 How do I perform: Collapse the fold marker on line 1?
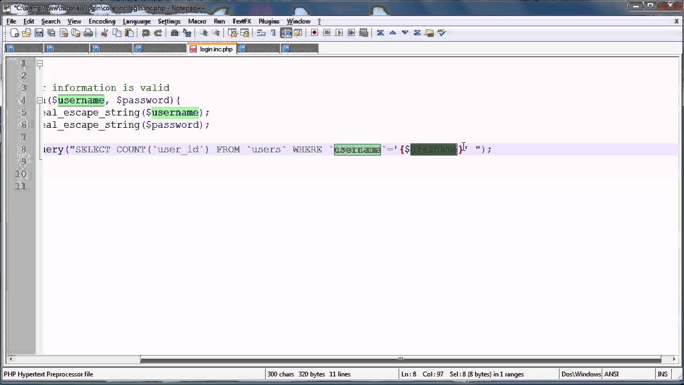[x=40, y=63]
